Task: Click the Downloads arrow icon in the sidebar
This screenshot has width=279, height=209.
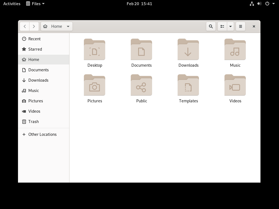Action: 24,80
